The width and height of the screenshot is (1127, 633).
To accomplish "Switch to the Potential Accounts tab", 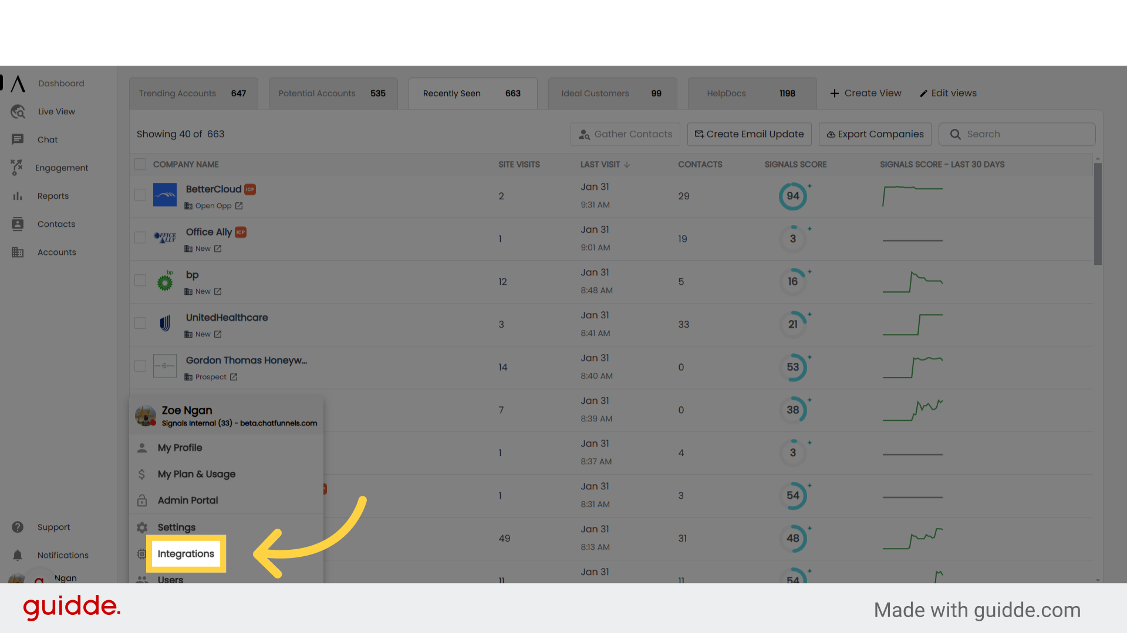I will (333, 94).
